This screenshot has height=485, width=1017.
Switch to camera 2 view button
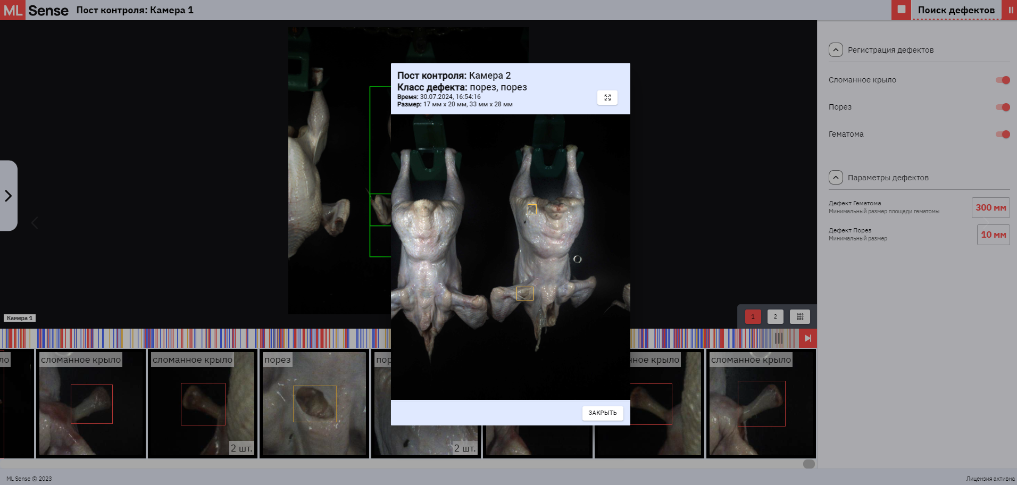[x=775, y=317]
